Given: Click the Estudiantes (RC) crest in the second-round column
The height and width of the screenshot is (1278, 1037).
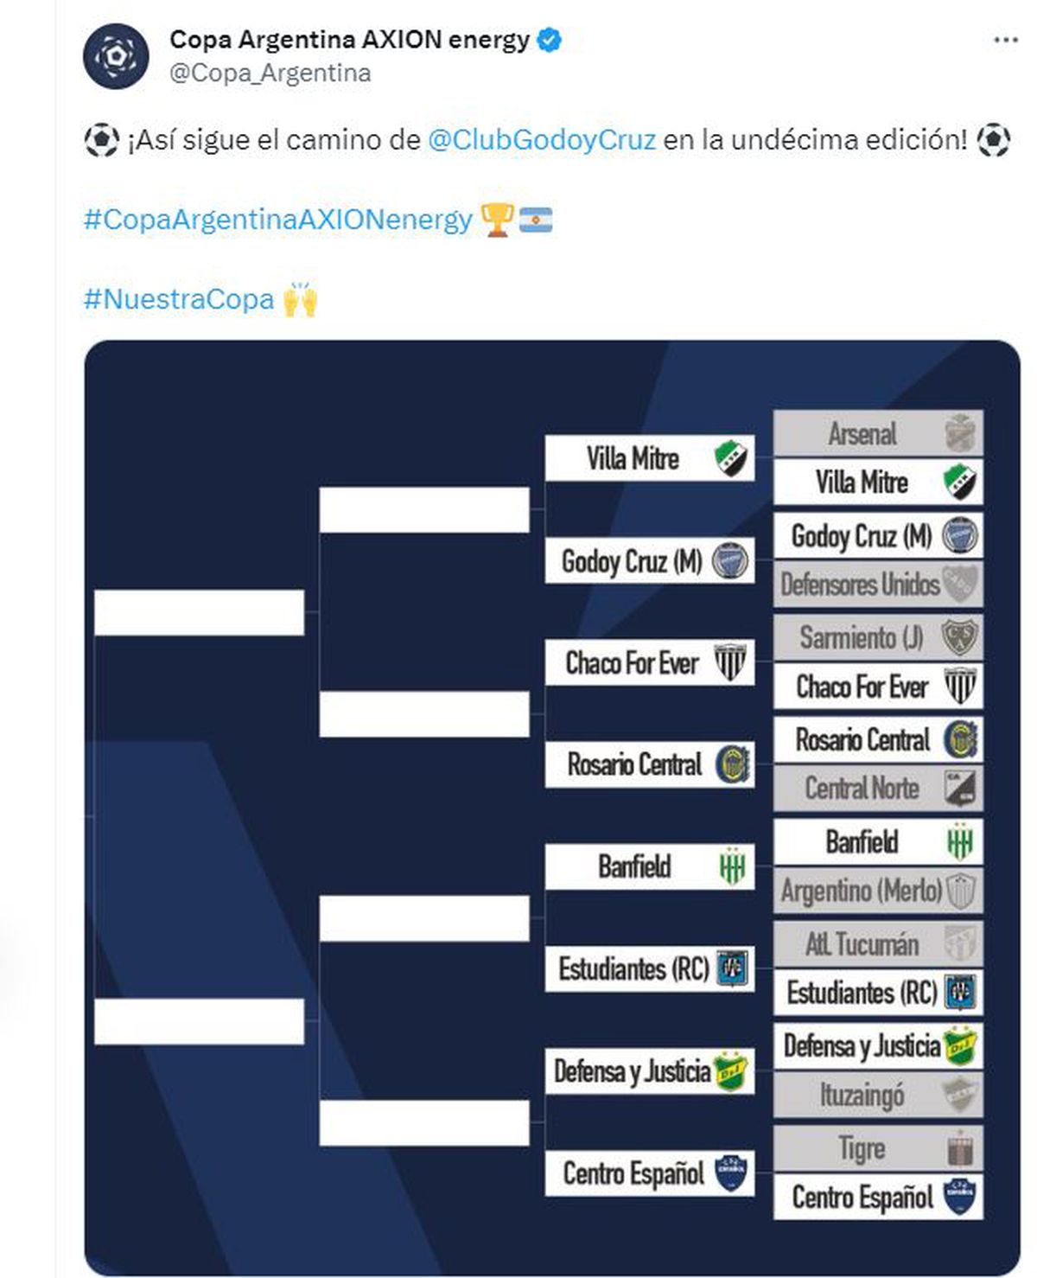Looking at the screenshot, I should (x=732, y=968).
